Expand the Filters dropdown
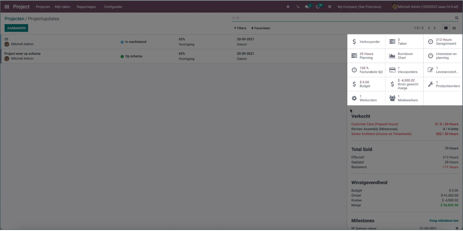The image size is (463, 231). point(240,28)
